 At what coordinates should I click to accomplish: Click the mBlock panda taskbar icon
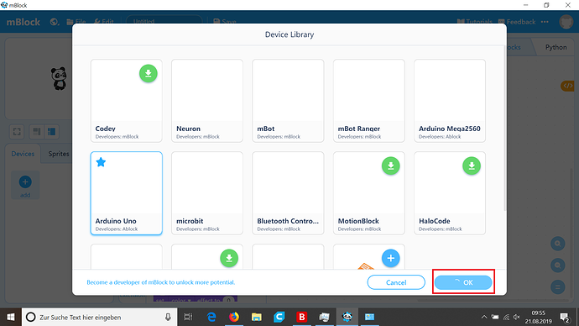click(x=347, y=317)
